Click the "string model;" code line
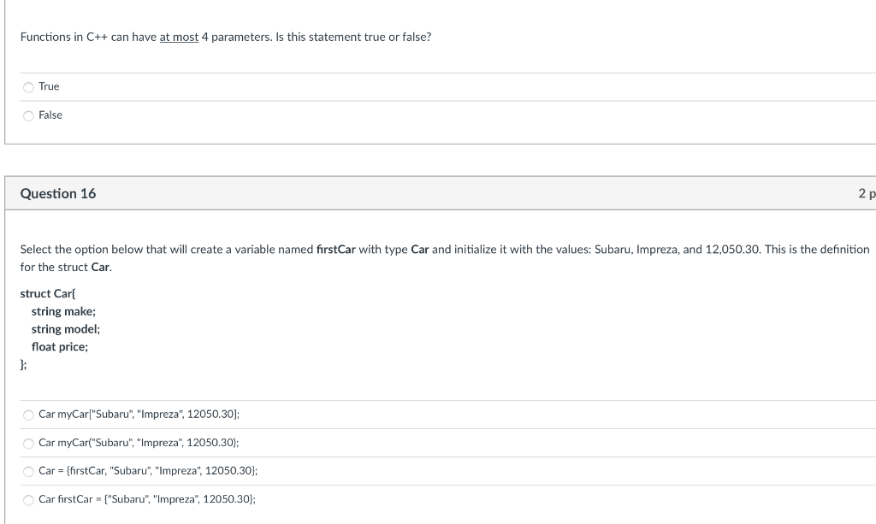This screenshot has height=524, width=876. (x=66, y=329)
